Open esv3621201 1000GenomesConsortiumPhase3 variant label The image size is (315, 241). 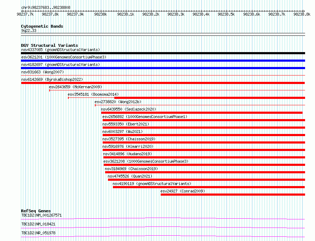coord(64,57)
